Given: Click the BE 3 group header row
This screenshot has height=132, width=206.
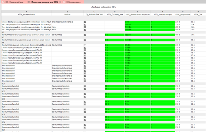Looking at the screenshot, I should point(103,99).
